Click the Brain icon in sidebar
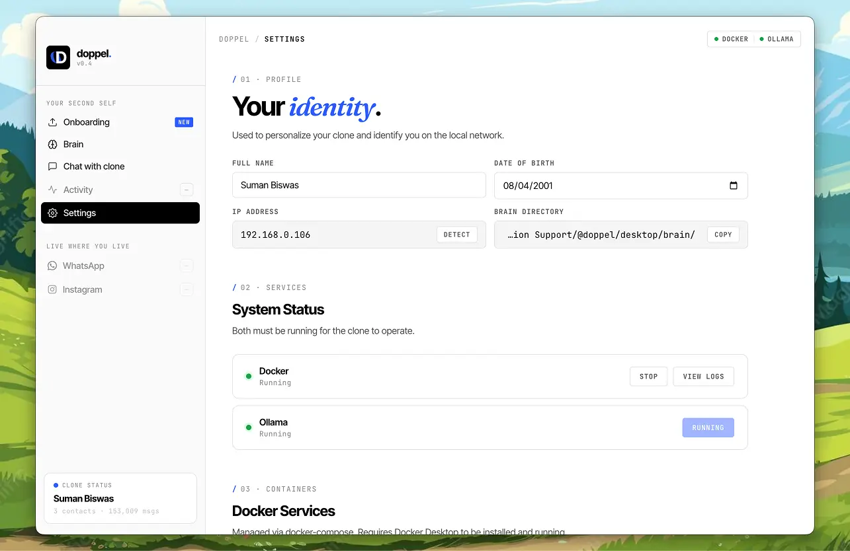The height and width of the screenshot is (551, 850). coord(53,144)
